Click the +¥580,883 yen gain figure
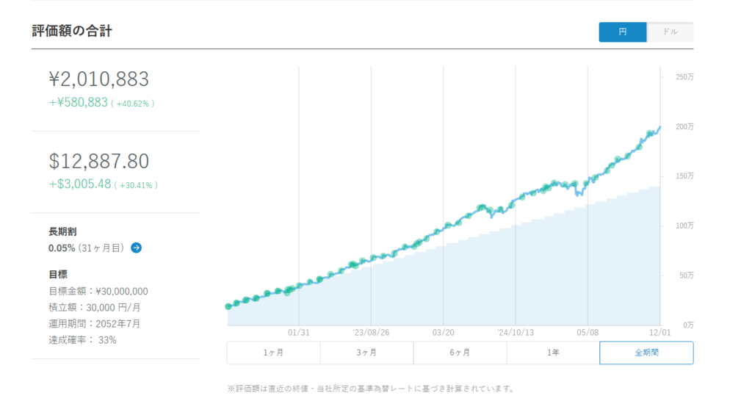752x404 pixels. point(79,103)
